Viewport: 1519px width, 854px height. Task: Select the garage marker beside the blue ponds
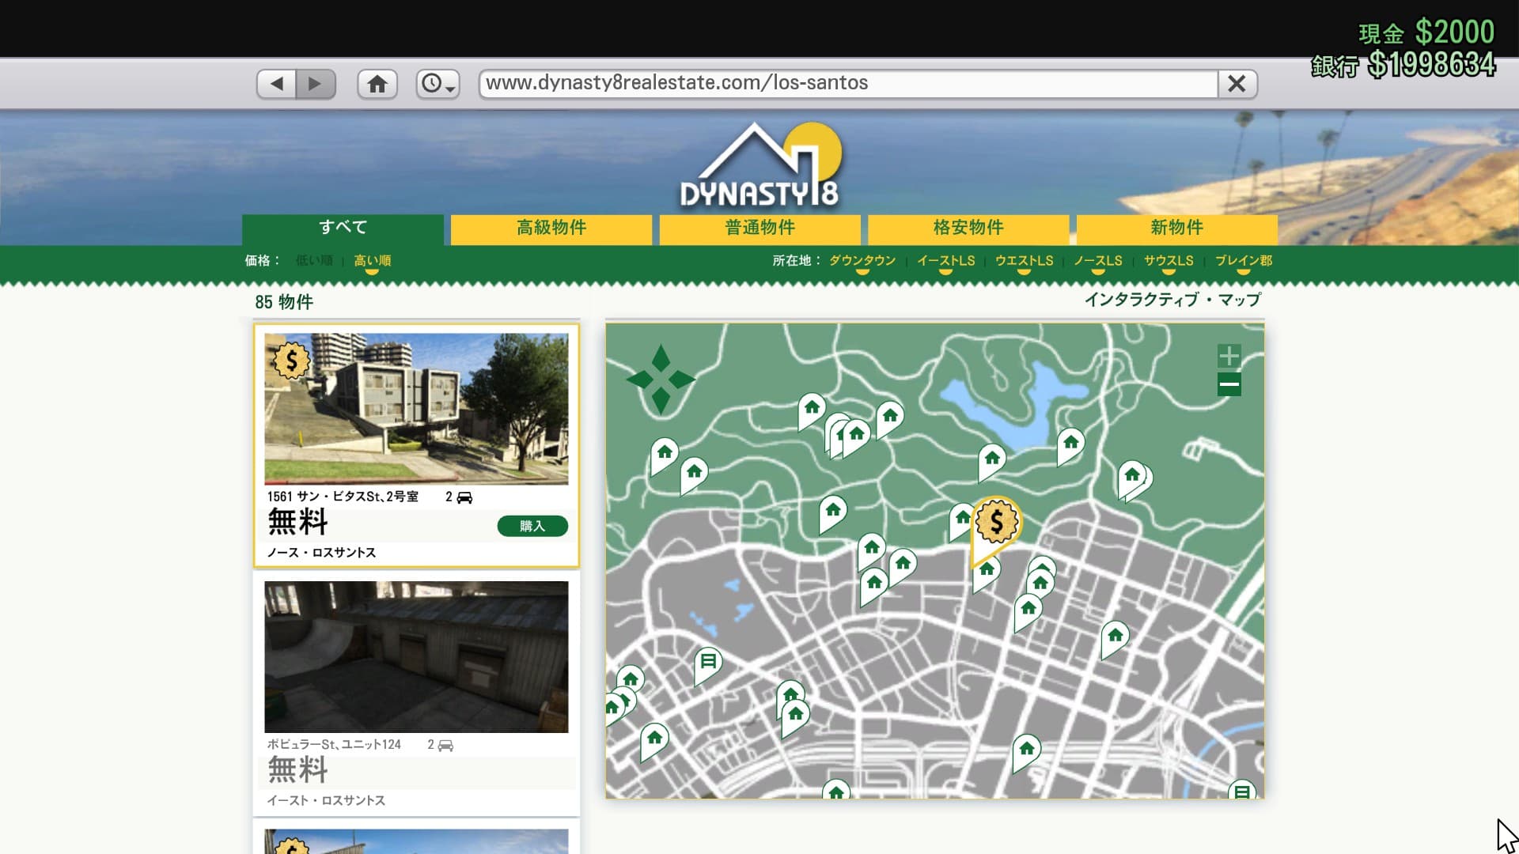click(x=708, y=663)
